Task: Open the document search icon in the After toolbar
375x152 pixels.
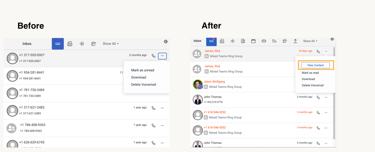Action: (x=243, y=41)
